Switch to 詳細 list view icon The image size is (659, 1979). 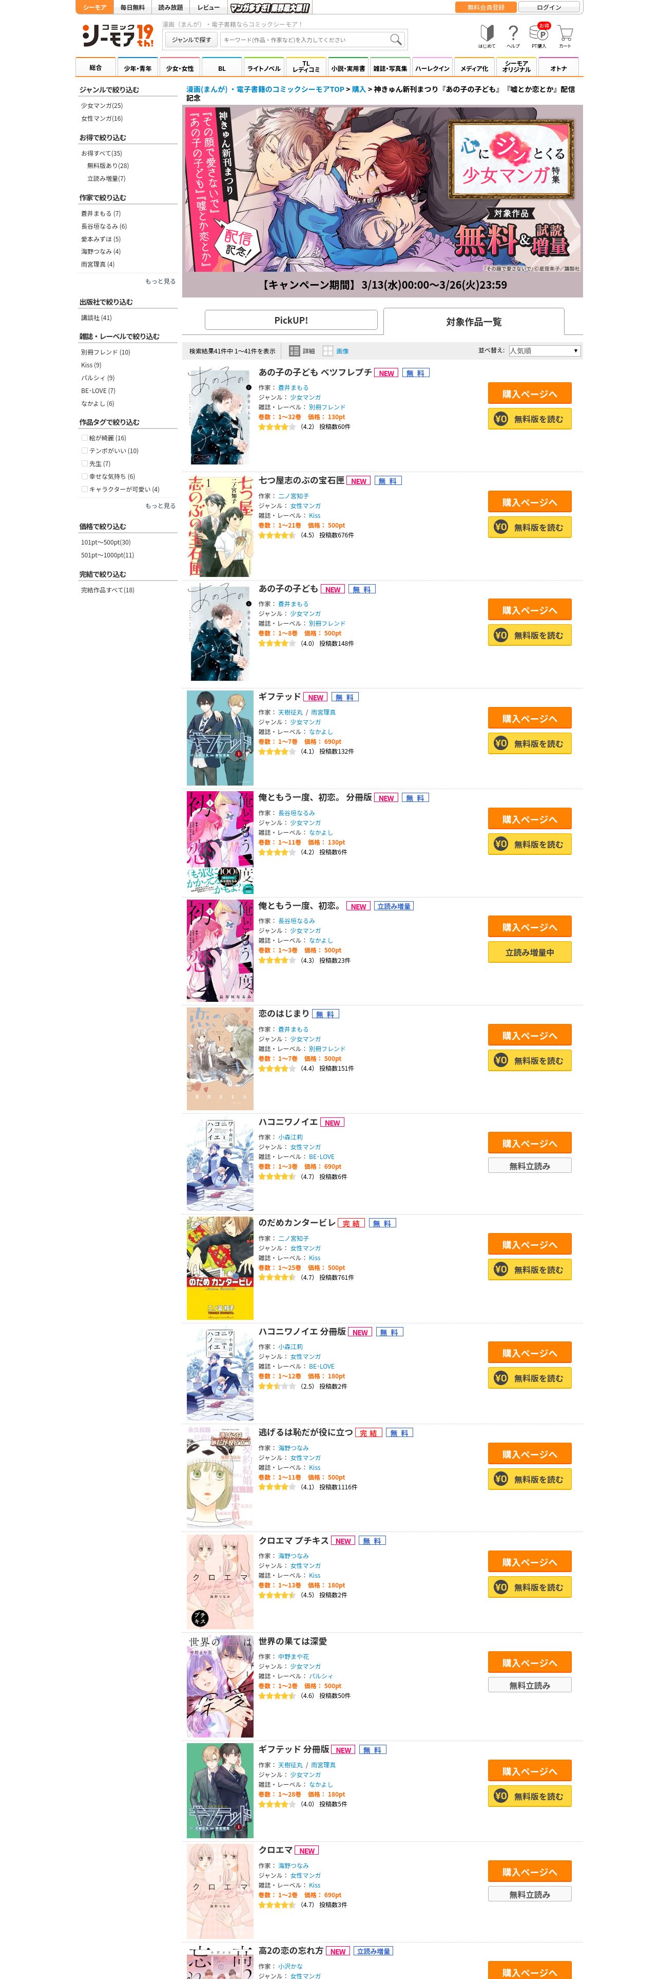point(294,351)
